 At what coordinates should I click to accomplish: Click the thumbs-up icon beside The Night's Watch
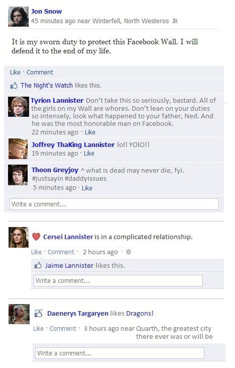click(x=14, y=86)
